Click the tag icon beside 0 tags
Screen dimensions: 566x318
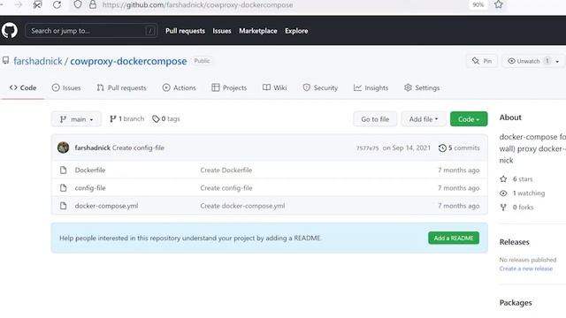click(x=156, y=119)
